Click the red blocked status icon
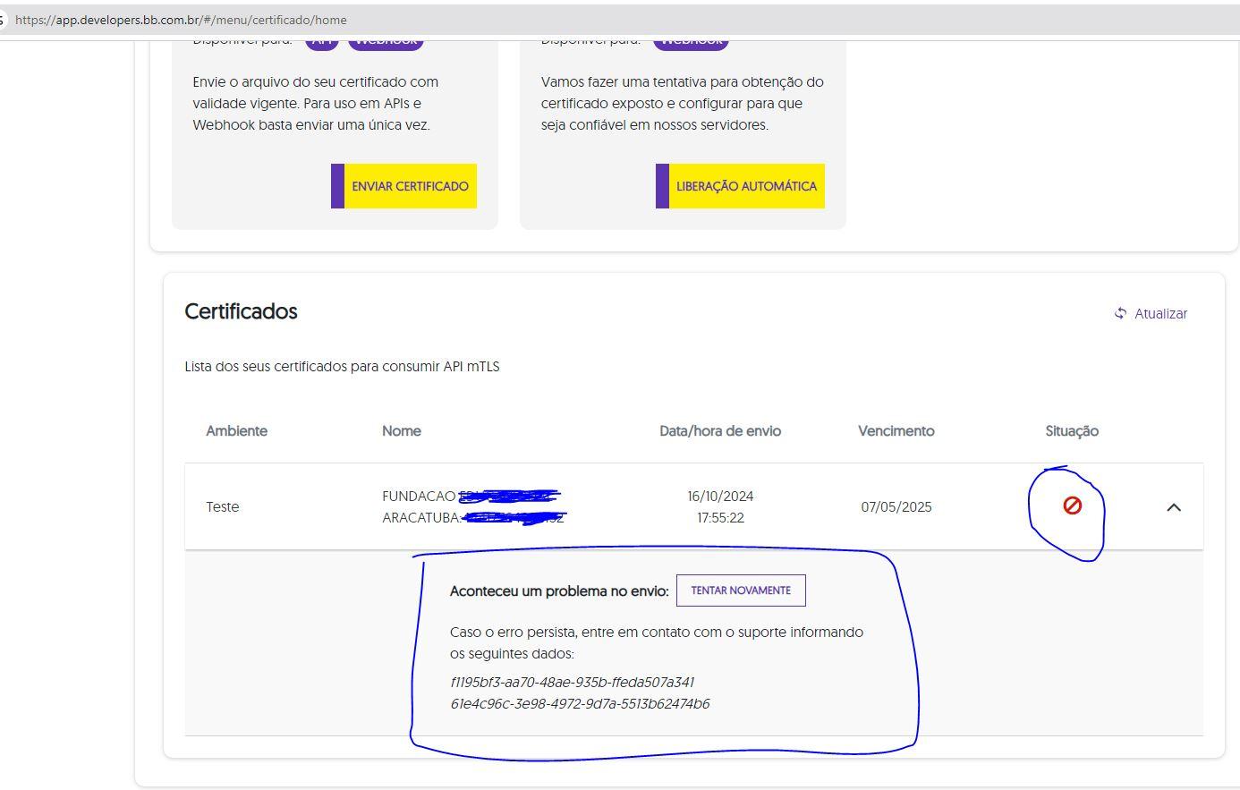The height and width of the screenshot is (790, 1240). pyautogui.click(x=1072, y=506)
